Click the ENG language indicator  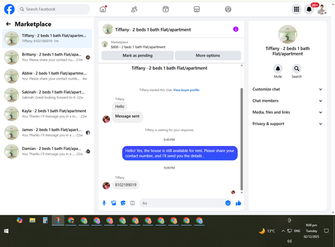297,231
